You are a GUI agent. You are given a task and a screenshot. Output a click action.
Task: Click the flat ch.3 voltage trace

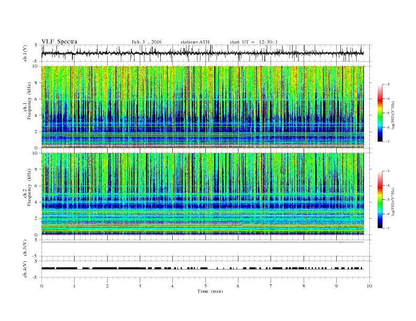click(x=202, y=242)
